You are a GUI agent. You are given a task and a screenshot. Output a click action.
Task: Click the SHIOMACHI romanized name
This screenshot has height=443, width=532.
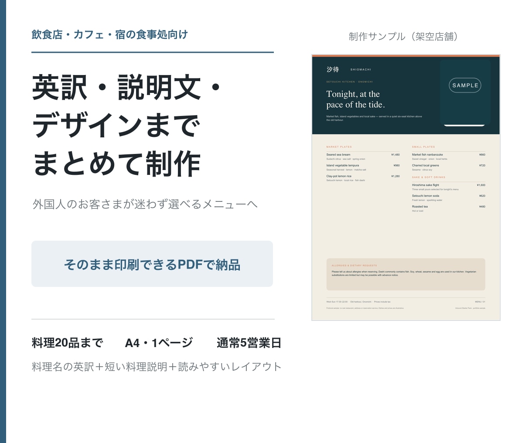(x=361, y=70)
